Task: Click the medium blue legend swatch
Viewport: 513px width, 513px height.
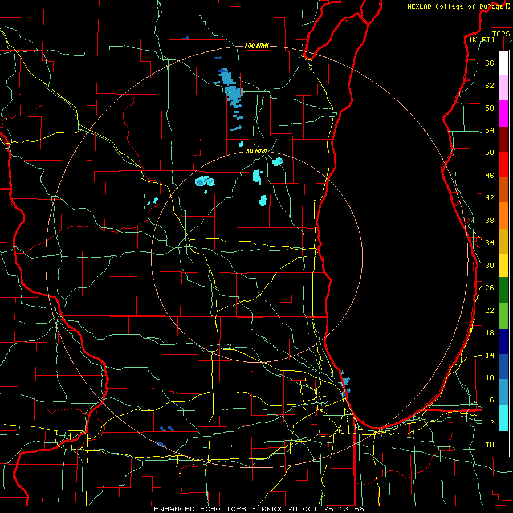Action: pyautogui.click(x=503, y=367)
